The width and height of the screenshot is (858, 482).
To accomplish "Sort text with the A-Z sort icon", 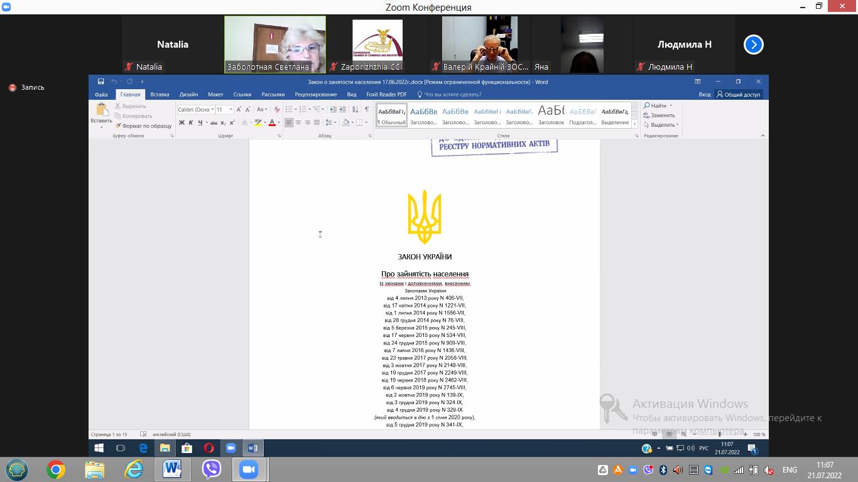I will click(x=356, y=109).
